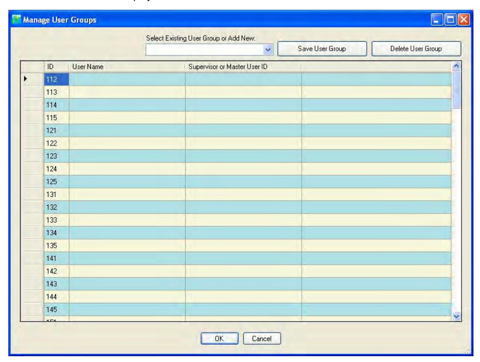
Task: Select the ID 134 cell
Action: 56,233
